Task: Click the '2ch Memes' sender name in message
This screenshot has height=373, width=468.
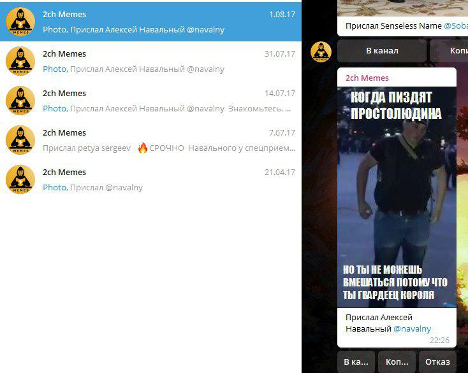Action: pos(367,78)
